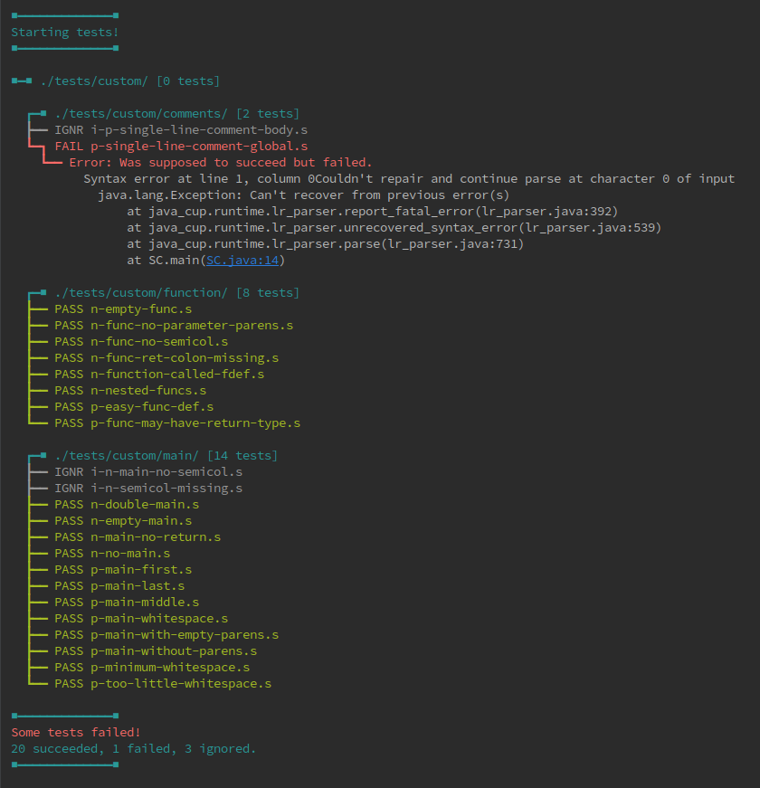Select PASS n-empty-func.s entry
This screenshot has width=760, height=788.
(x=123, y=309)
